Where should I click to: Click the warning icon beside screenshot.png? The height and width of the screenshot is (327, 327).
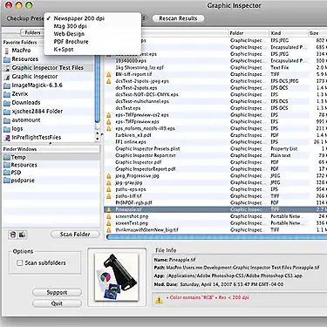(109, 216)
